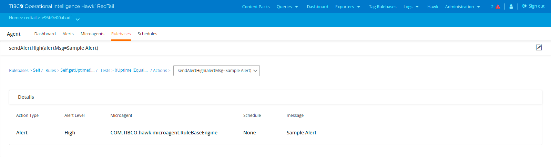Expand the agent breadcrumb chevron
The height and width of the screenshot is (157, 551).
tap(78, 20)
